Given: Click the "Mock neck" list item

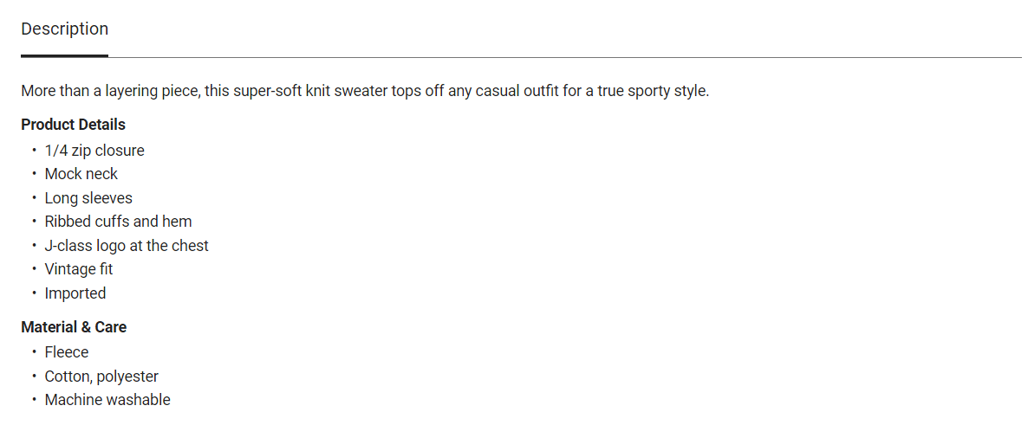Looking at the screenshot, I should point(81,174).
